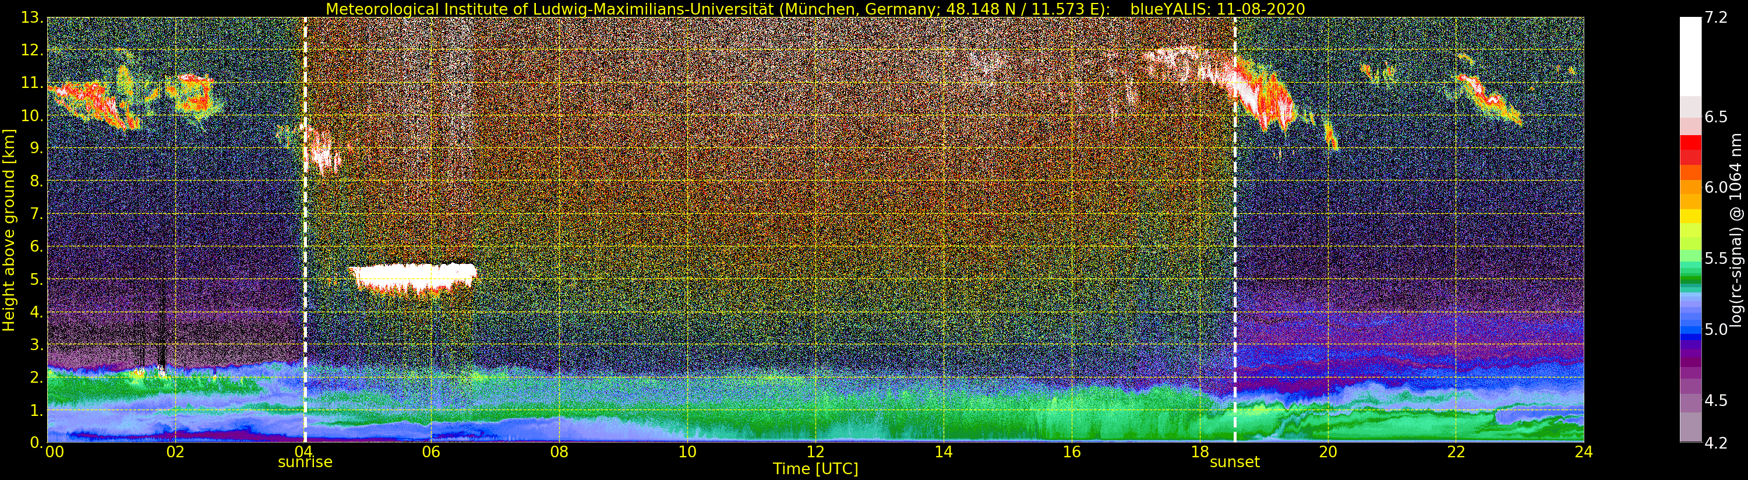Select the 06 hour tick label
Image resolution: width=1748 pixels, height=480 pixels.
pyautogui.click(x=431, y=452)
